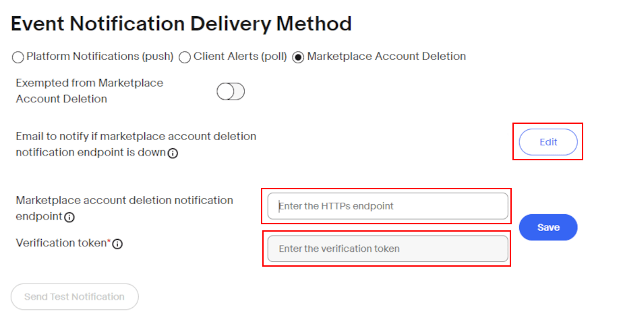
Task: Click the Verification token field label
Action: pos(61,242)
